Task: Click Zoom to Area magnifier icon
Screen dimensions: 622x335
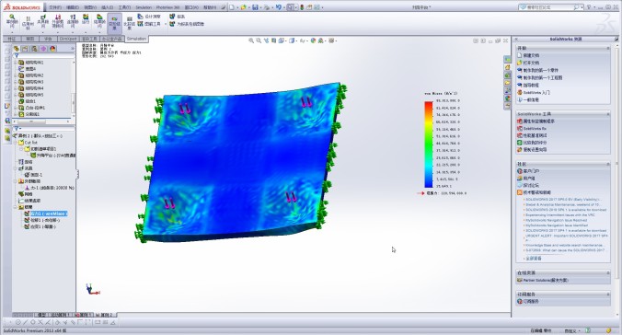Action: pos(259,40)
